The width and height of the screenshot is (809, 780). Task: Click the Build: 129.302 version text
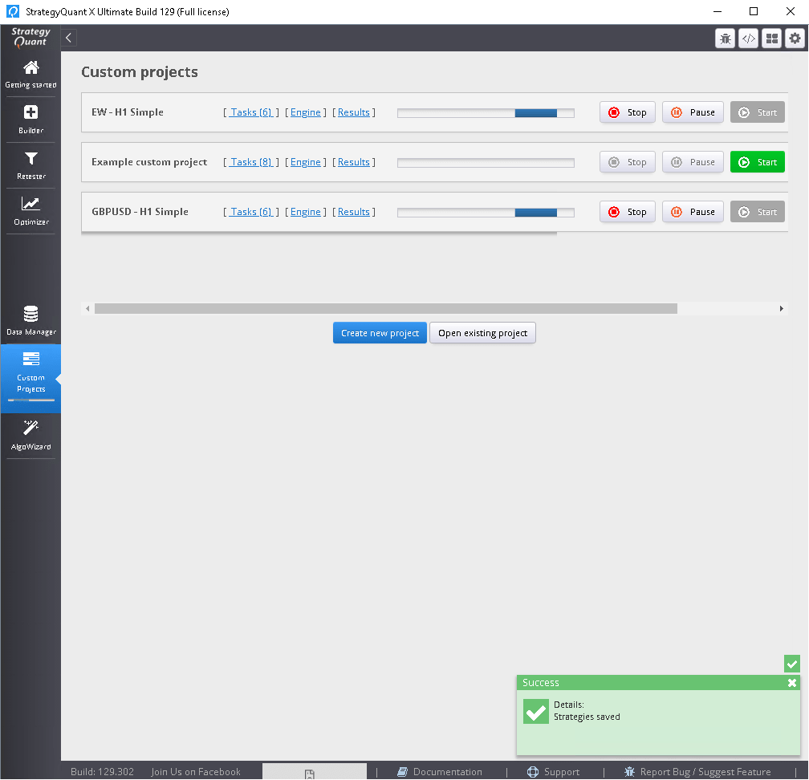point(102,772)
